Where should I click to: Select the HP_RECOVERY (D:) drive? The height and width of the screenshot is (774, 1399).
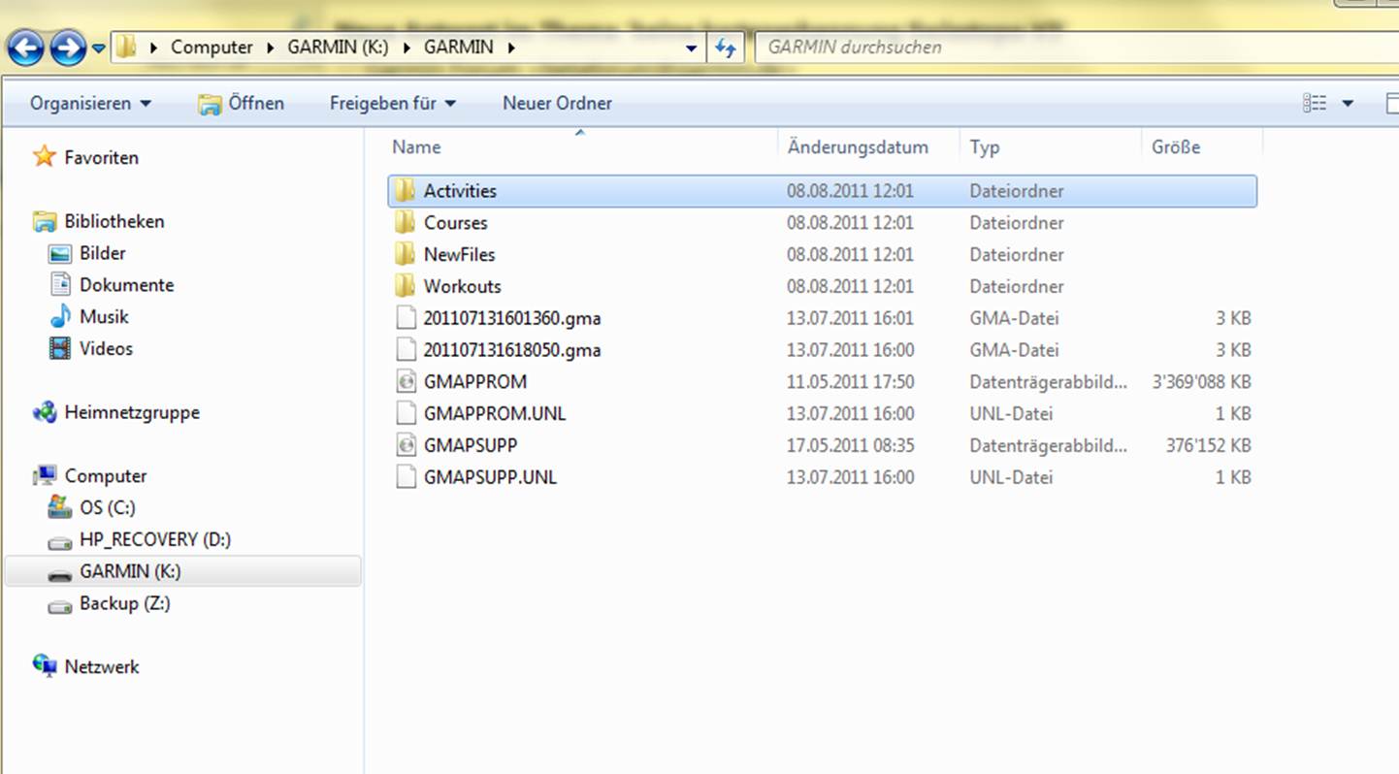[155, 539]
